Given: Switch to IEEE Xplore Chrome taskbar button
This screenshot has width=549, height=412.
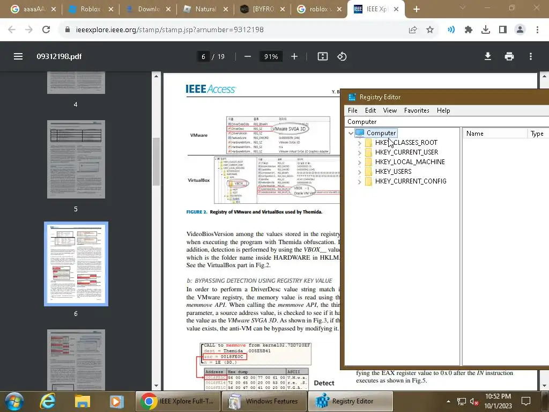Looking at the screenshot, I should click(x=177, y=401).
